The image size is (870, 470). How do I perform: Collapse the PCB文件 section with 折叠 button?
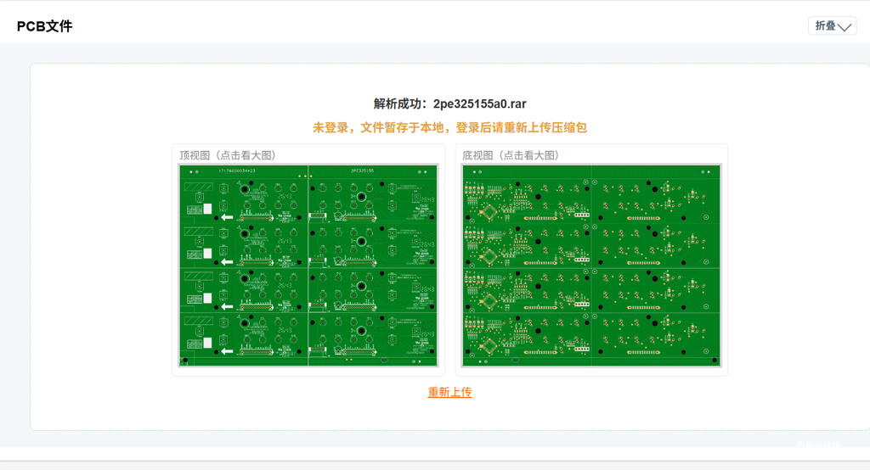click(x=833, y=26)
